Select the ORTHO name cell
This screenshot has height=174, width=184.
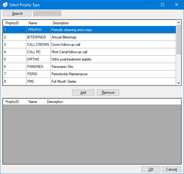click(38, 59)
